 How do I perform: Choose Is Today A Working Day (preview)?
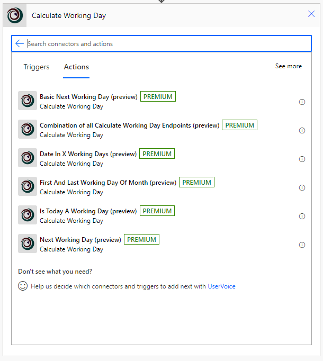pyautogui.click(x=88, y=211)
